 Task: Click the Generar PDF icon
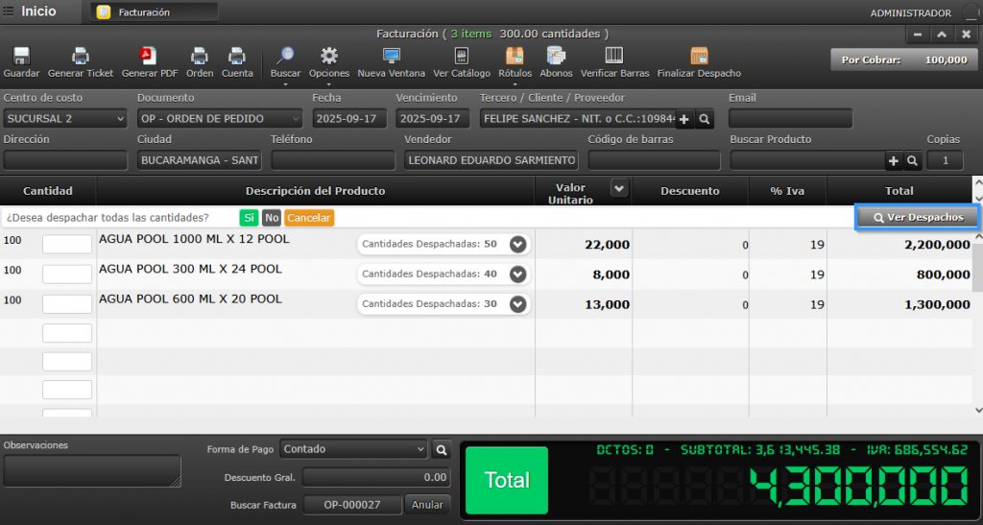[149, 57]
